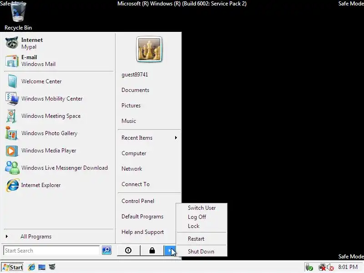Image resolution: width=364 pixels, height=273 pixels.
Task: Toggle the blue shutdown options arrow
Action: [170, 250]
